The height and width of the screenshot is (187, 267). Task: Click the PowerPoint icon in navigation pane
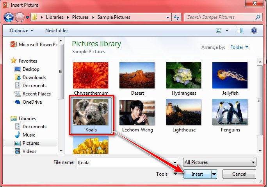pyautogui.click(x=14, y=44)
